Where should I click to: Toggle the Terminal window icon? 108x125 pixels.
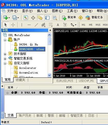click(x=47, y=18)
